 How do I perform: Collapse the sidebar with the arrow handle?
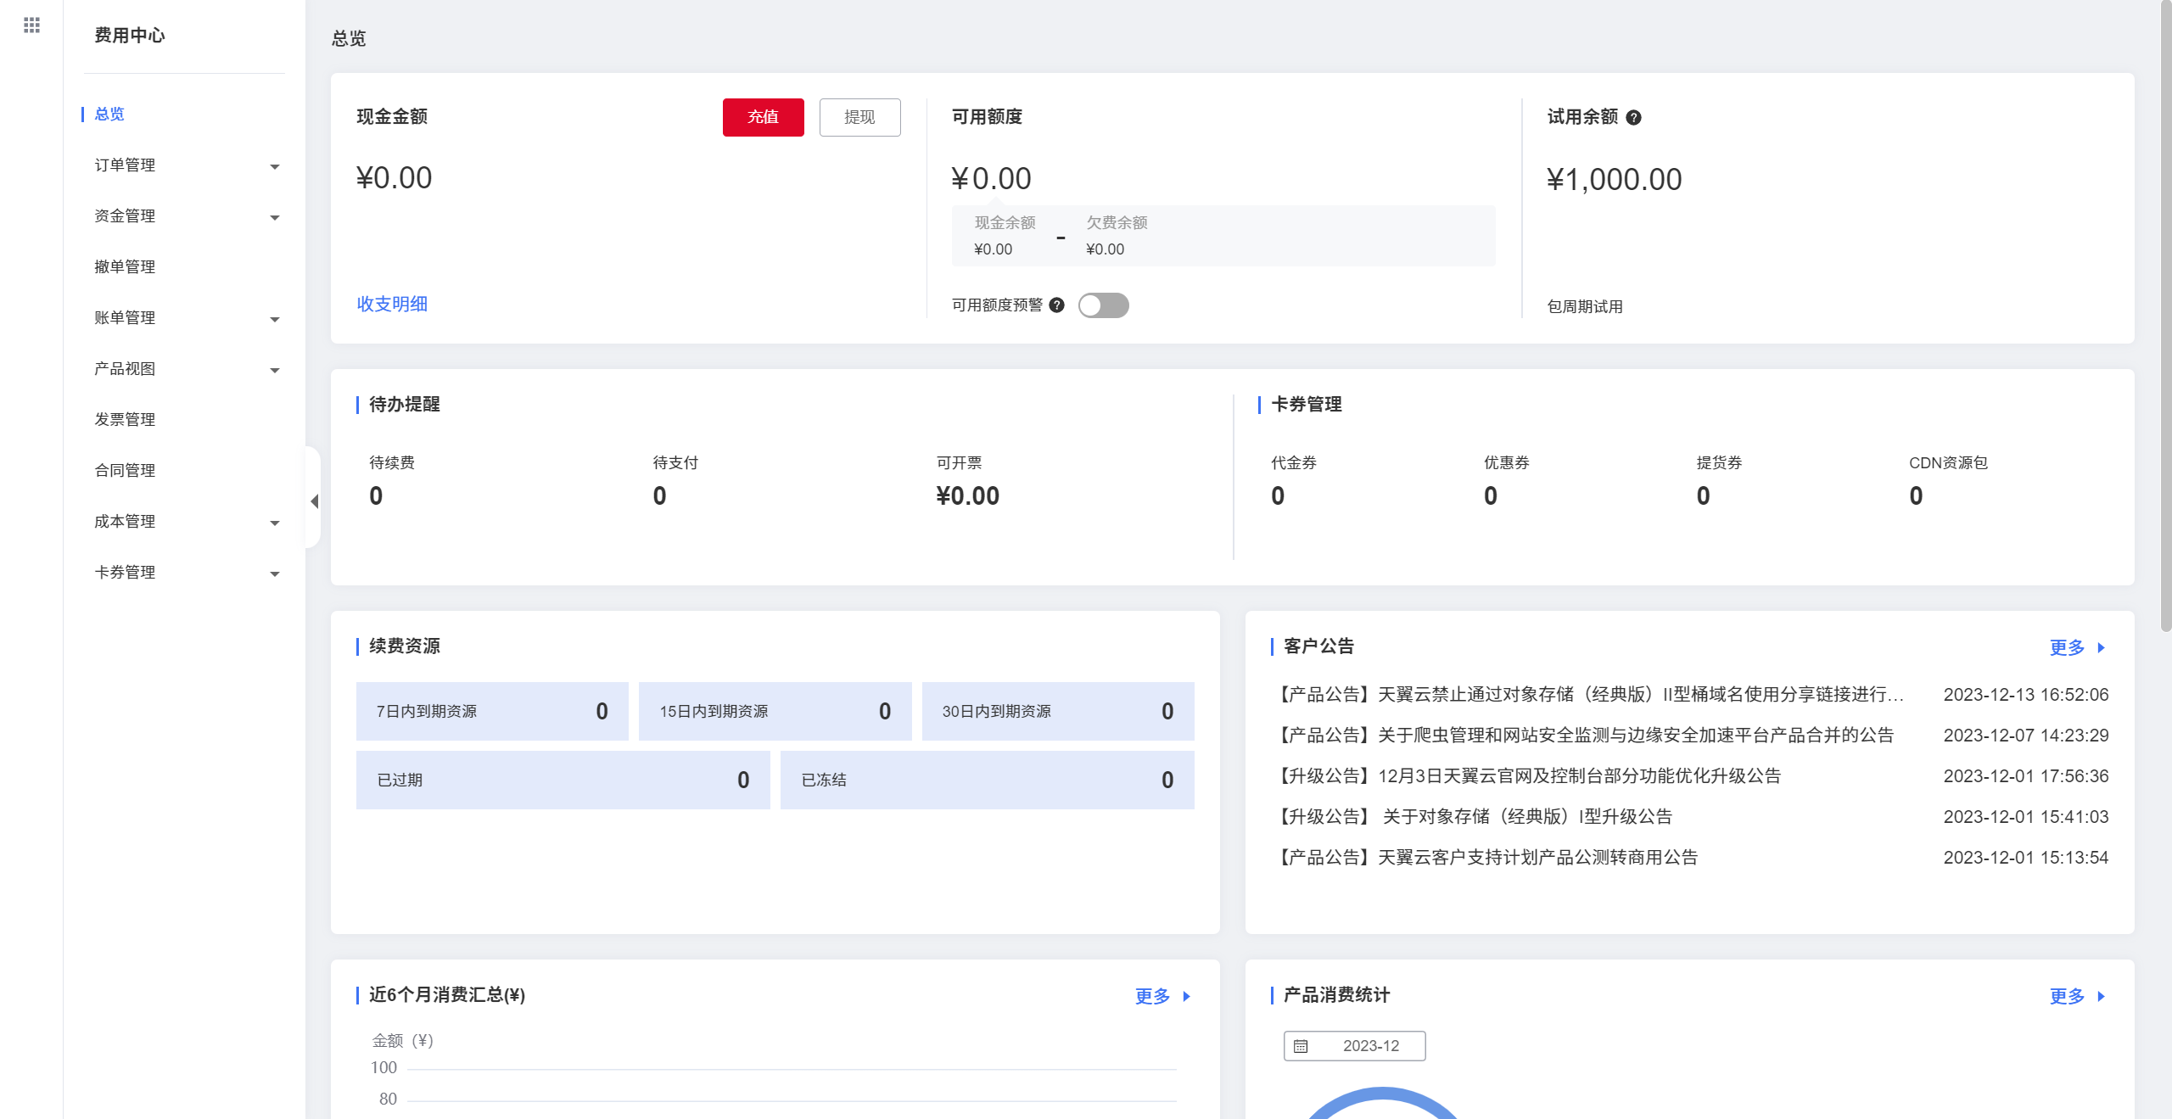[x=314, y=501]
